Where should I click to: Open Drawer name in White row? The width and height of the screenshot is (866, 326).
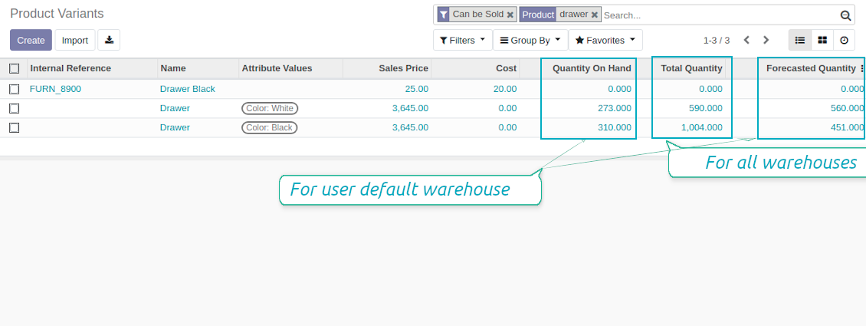click(x=175, y=108)
